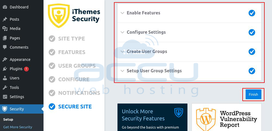
Task: Click the iThemes Security shield logo
Action: [x=59, y=15]
